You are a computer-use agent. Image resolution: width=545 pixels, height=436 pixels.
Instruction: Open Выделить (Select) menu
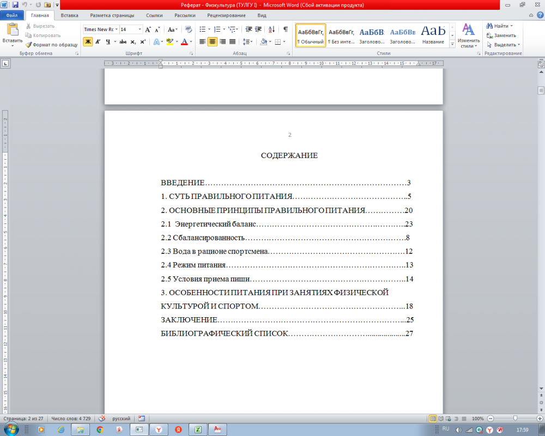[x=503, y=45]
